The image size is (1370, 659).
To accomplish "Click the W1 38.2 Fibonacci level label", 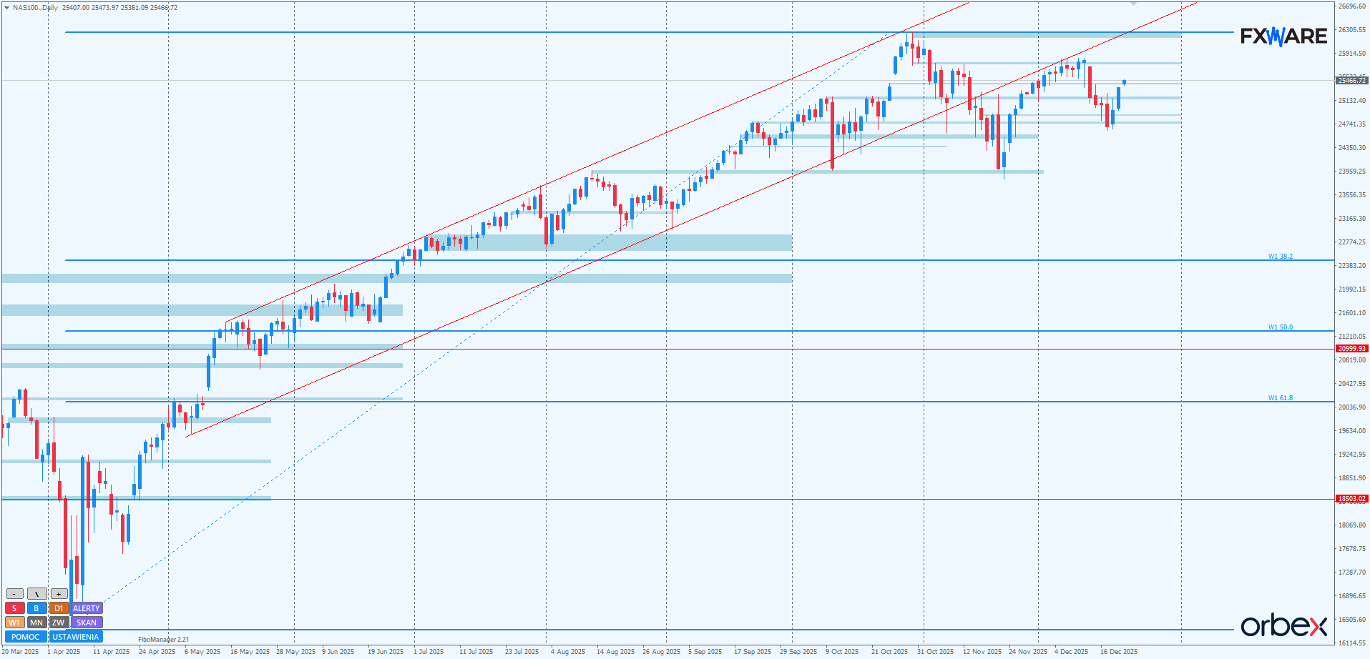I will (x=1280, y=256).
